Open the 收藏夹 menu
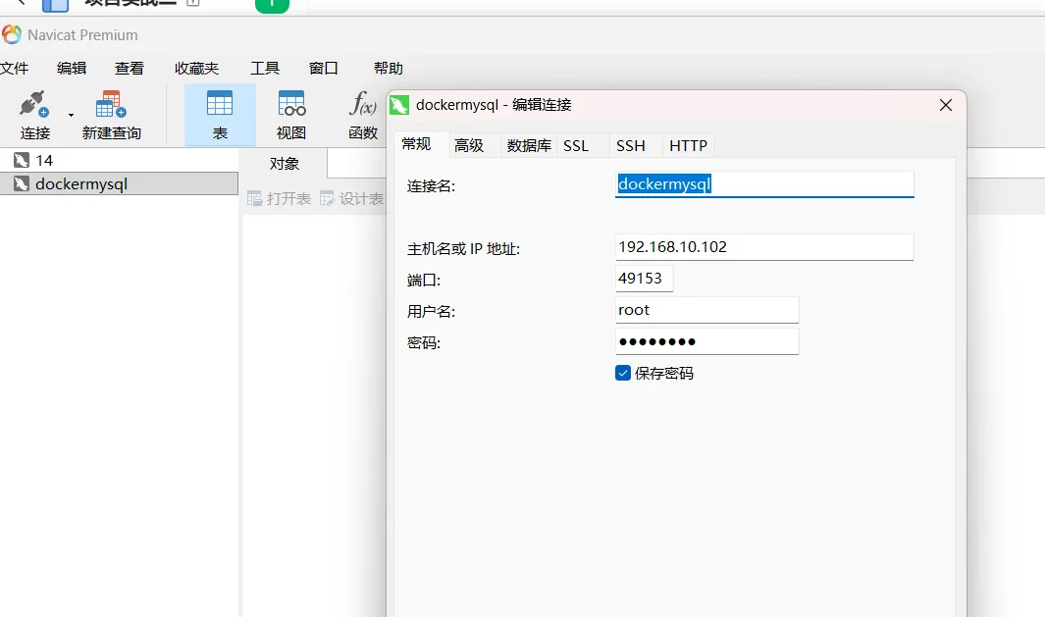1045x617 pixels. 196,68
